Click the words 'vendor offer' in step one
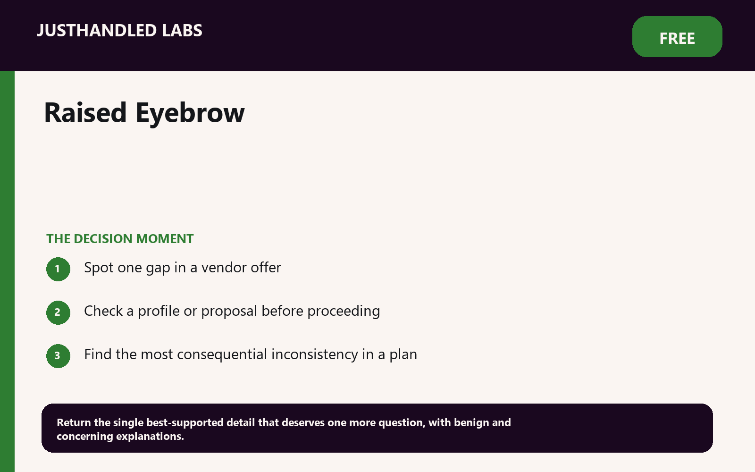 pos(241,268)
